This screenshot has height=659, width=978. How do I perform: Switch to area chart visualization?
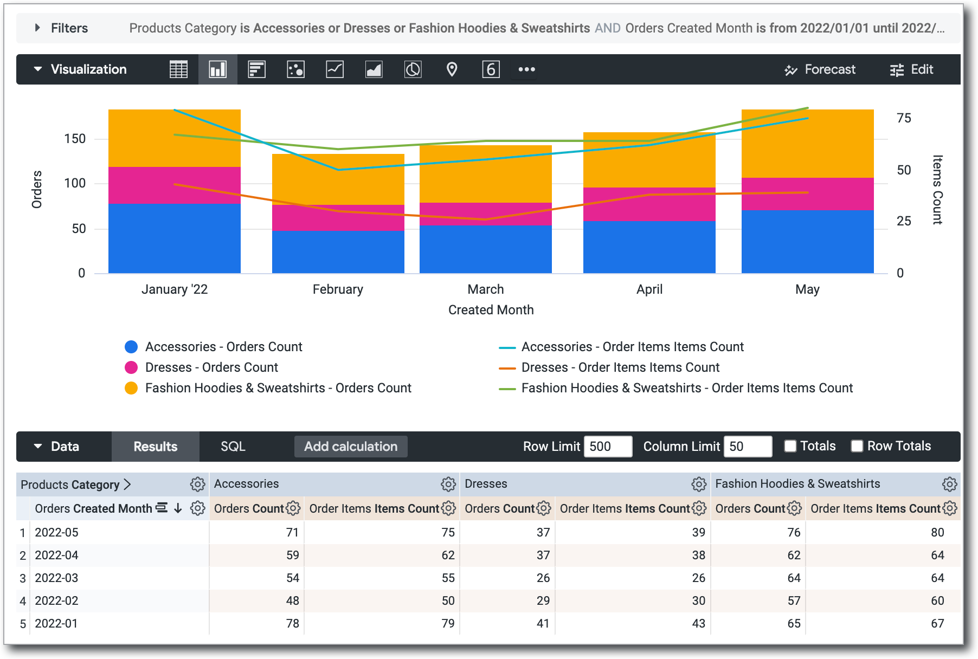click(374, 69)
